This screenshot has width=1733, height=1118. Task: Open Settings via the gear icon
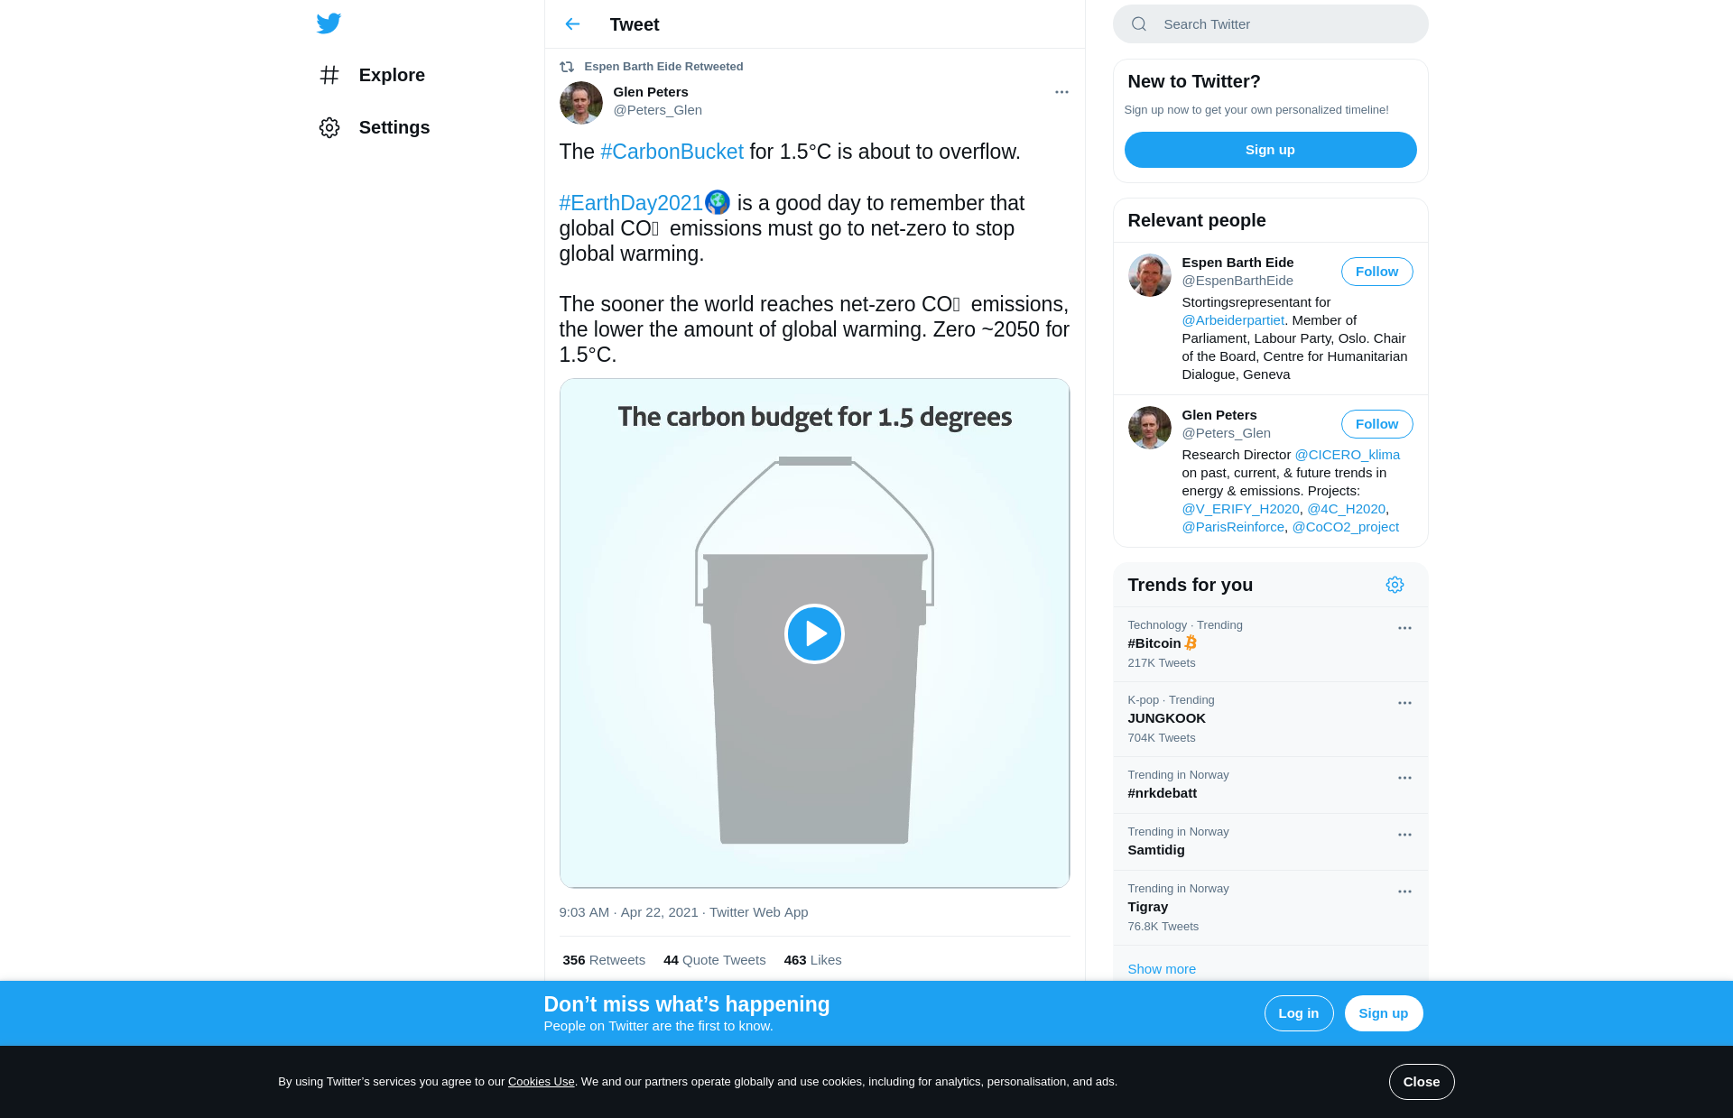pos(329,127)
